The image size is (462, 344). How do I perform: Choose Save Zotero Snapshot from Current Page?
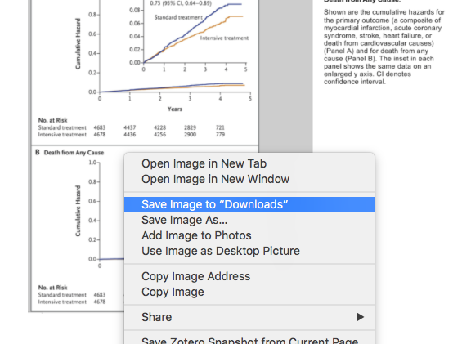coord(249,340)
